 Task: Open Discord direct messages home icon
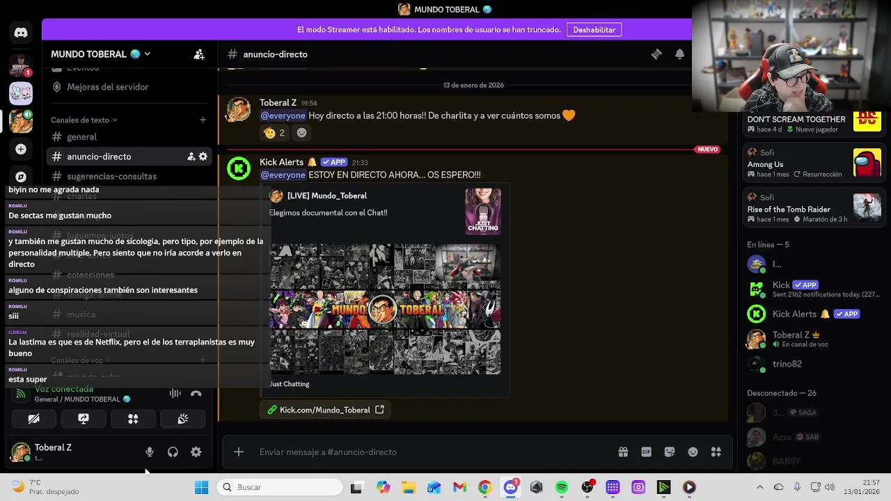click(21, 33)
